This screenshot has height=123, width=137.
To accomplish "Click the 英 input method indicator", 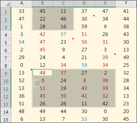I will (38, 83).
